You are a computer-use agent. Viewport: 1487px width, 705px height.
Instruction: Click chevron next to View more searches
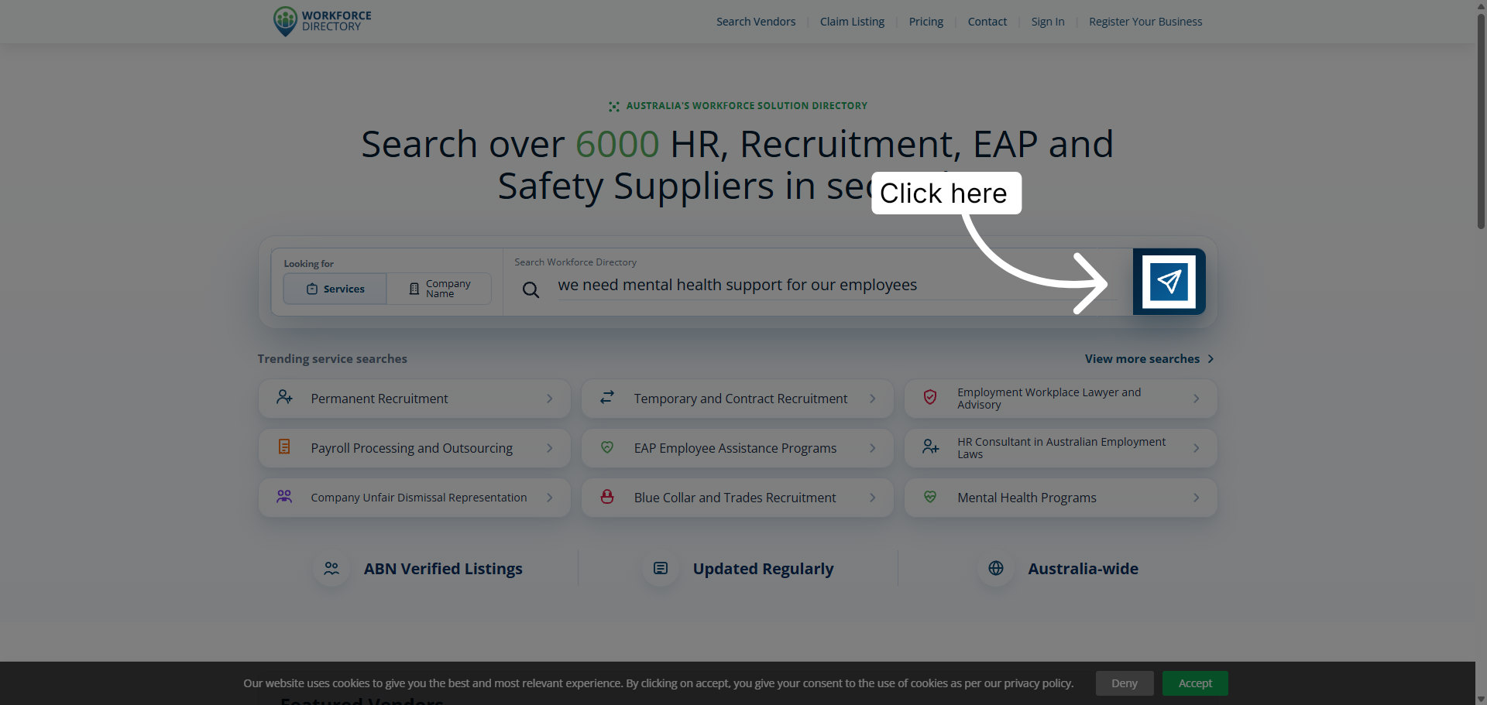(x=1211, y=359)
